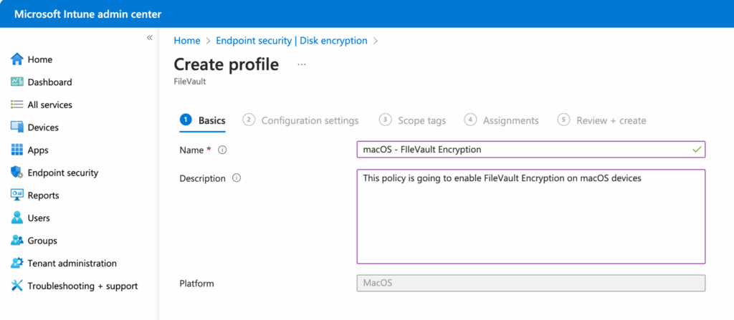The width and height of the screenshot is (734, 320).
Task: Open the Reports icon in sidebar
Action: (x=17, y=195)
